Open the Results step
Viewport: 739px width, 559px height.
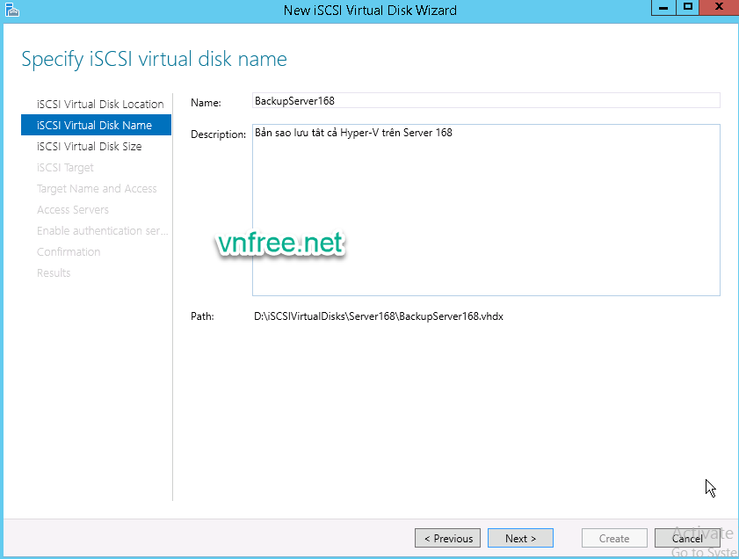click(54, 272)
